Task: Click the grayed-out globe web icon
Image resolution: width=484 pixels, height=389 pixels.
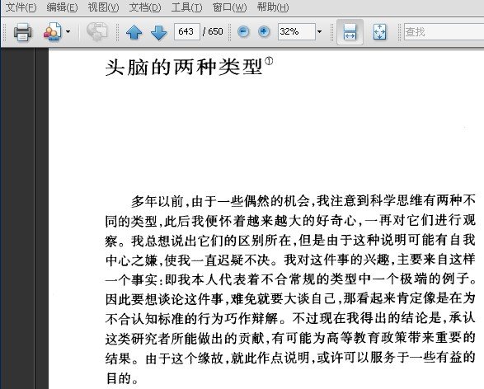Action: pos(97,31)
